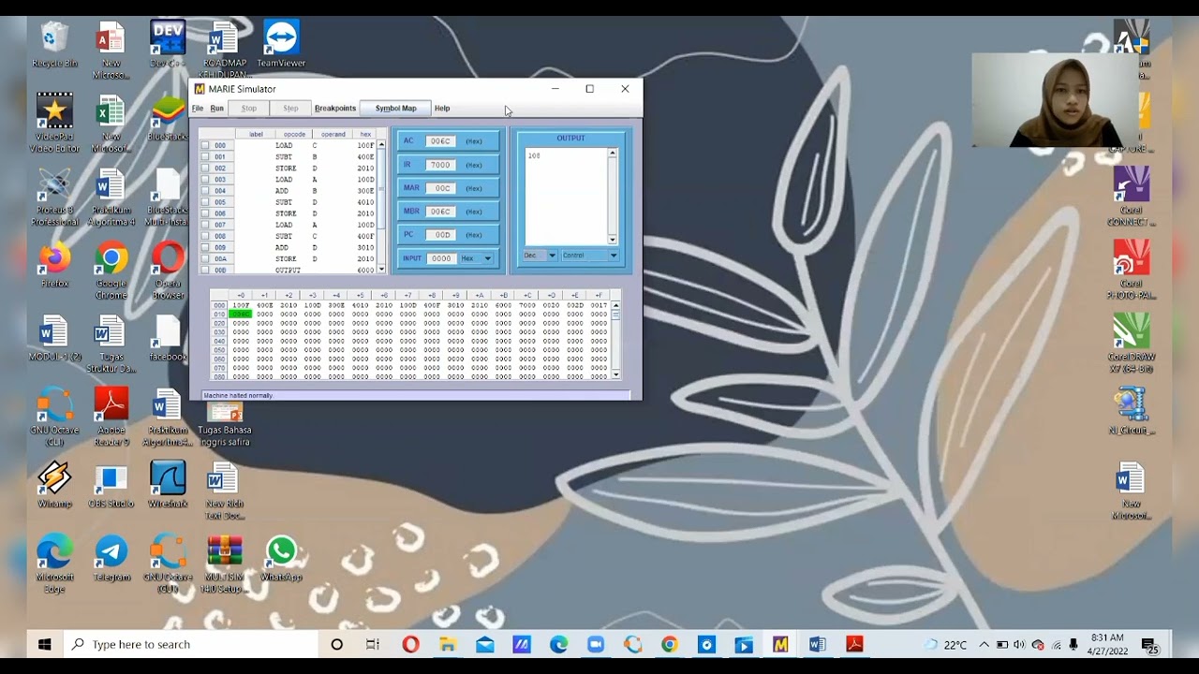Launch Opera Browser desktop shortcut

coord(168,271)
